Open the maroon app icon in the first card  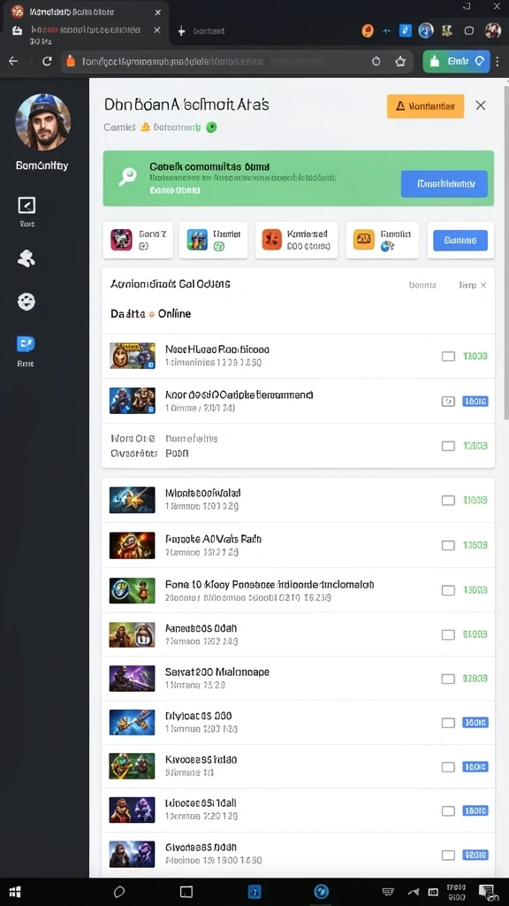point(121,239)
